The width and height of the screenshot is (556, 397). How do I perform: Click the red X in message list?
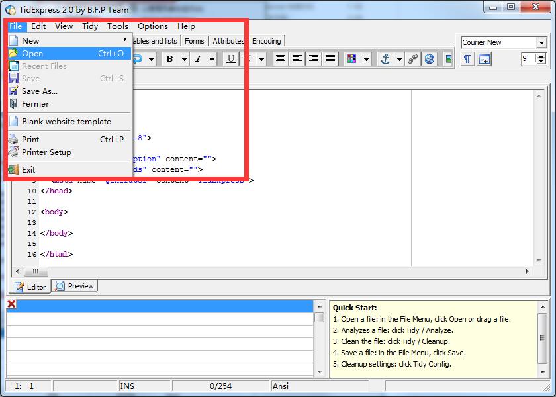[x=12, y=304]
